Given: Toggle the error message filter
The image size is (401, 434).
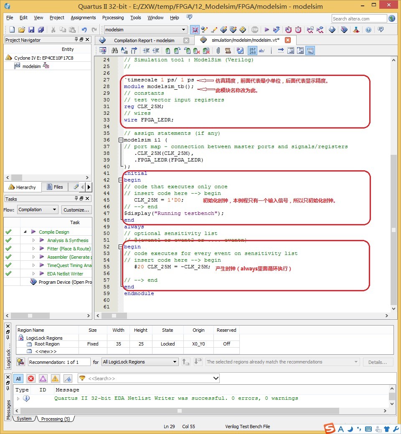Looking at the screenshot, I should click(31, 378).
